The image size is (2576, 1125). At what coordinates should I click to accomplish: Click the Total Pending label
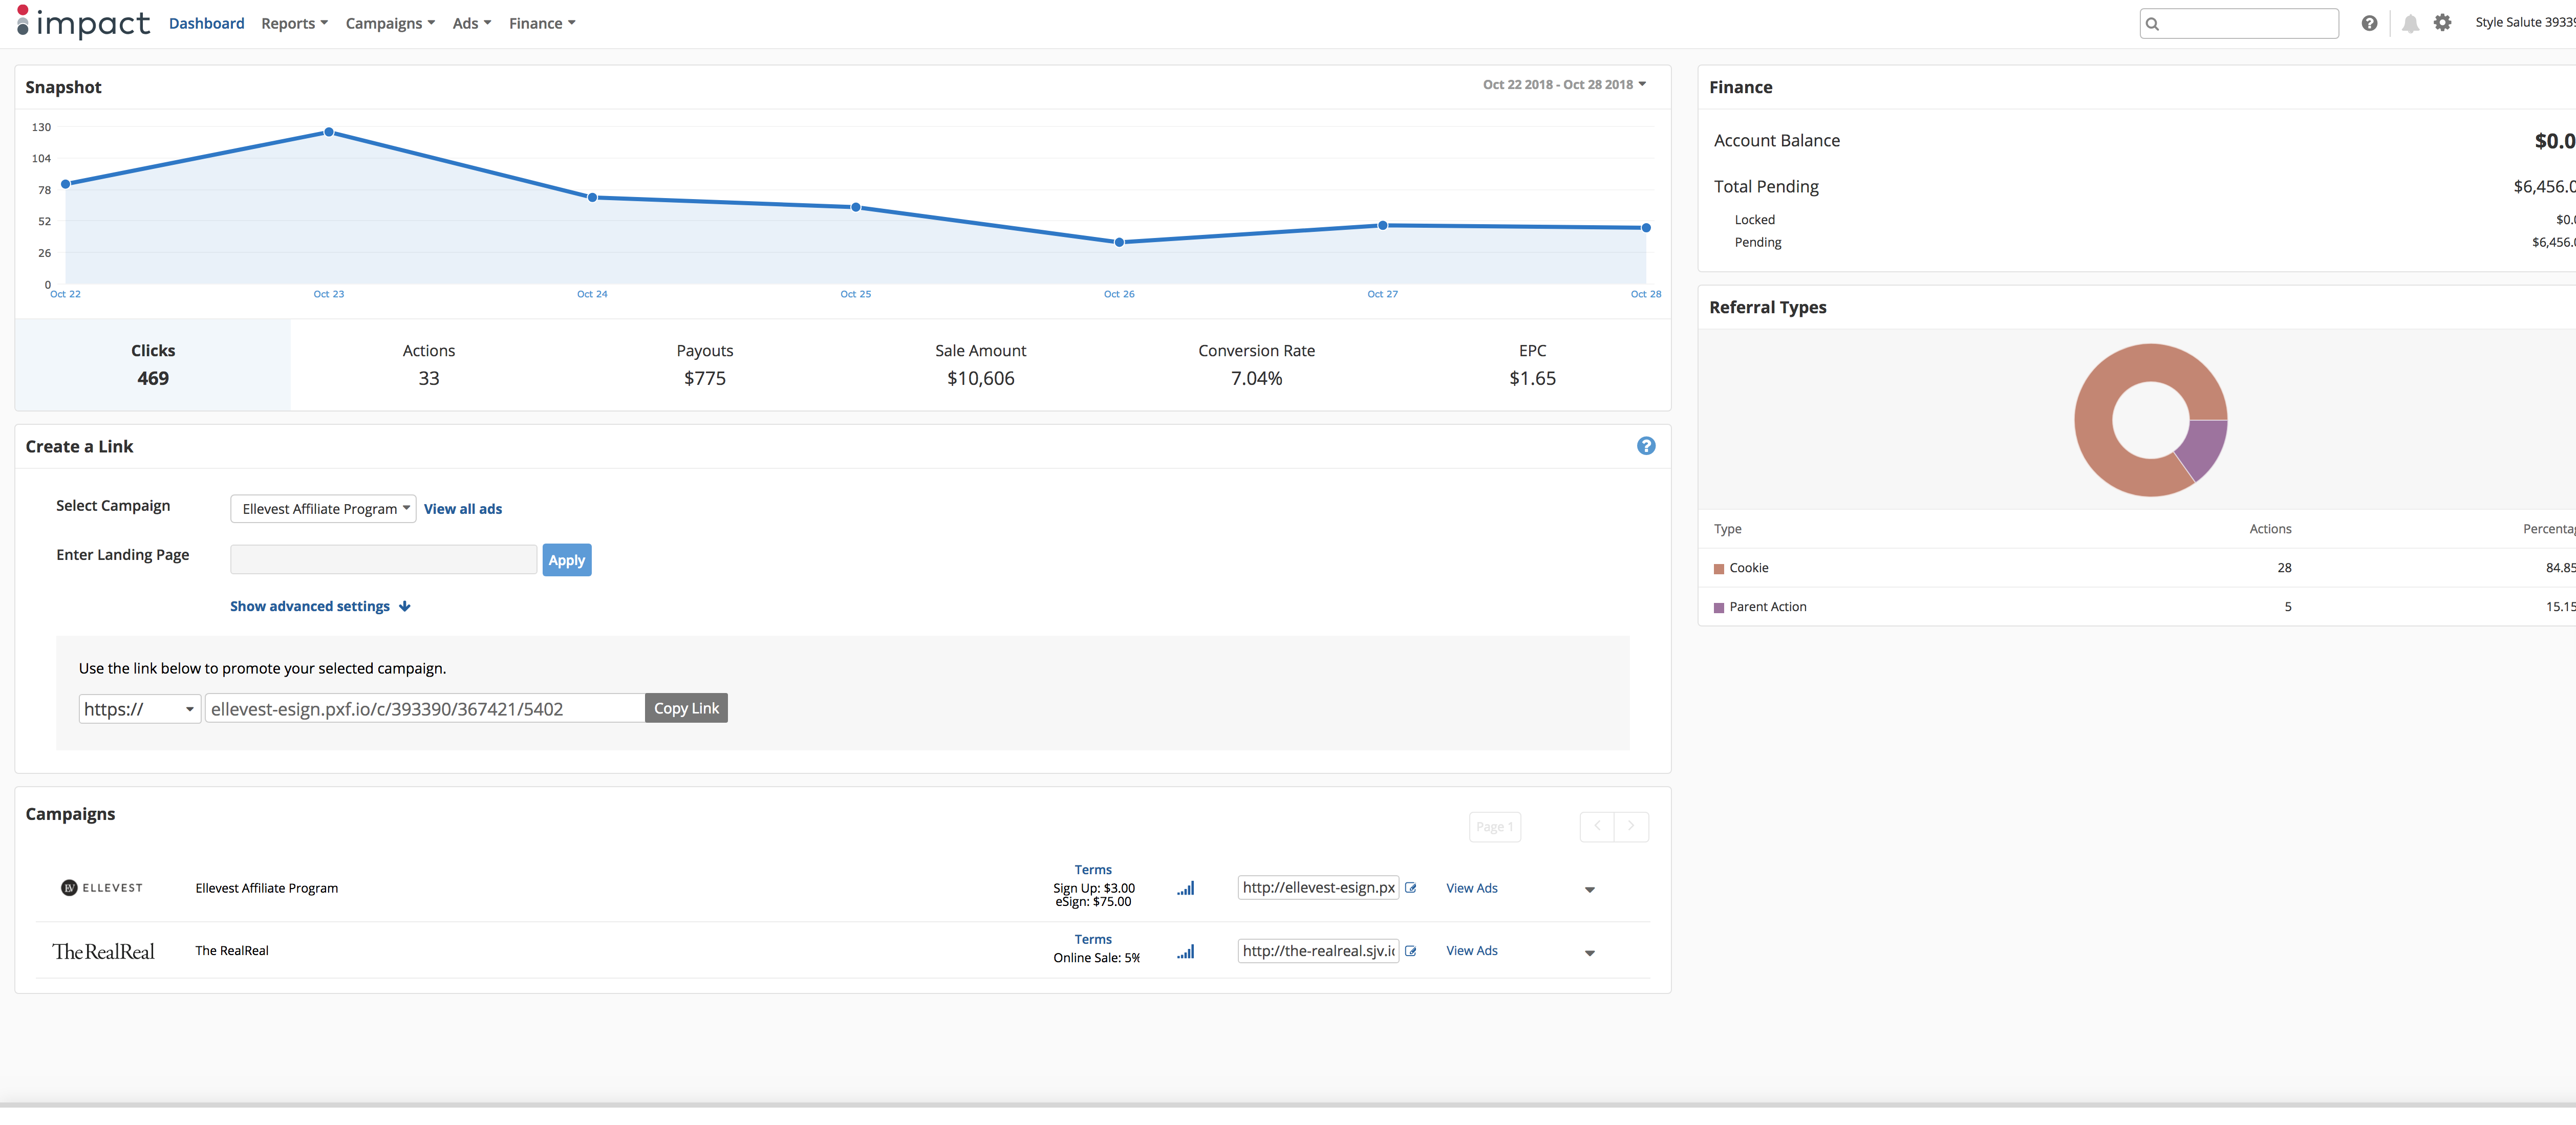[1766, 187]
